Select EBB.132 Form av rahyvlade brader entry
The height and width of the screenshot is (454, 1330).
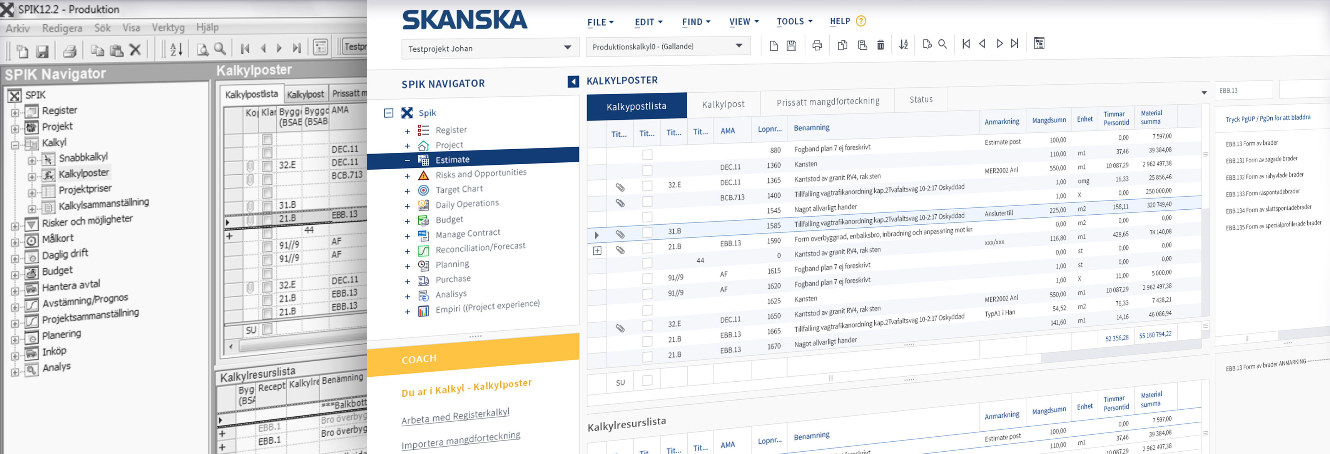[1265, 176]
